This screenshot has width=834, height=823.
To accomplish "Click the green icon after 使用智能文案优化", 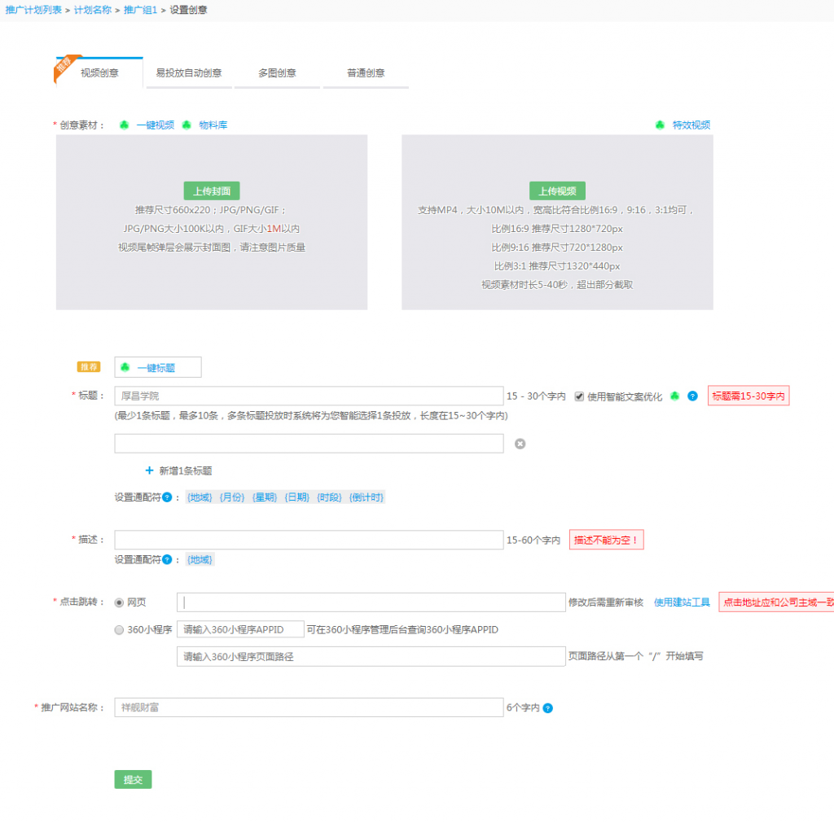I will tap(674, 396).
